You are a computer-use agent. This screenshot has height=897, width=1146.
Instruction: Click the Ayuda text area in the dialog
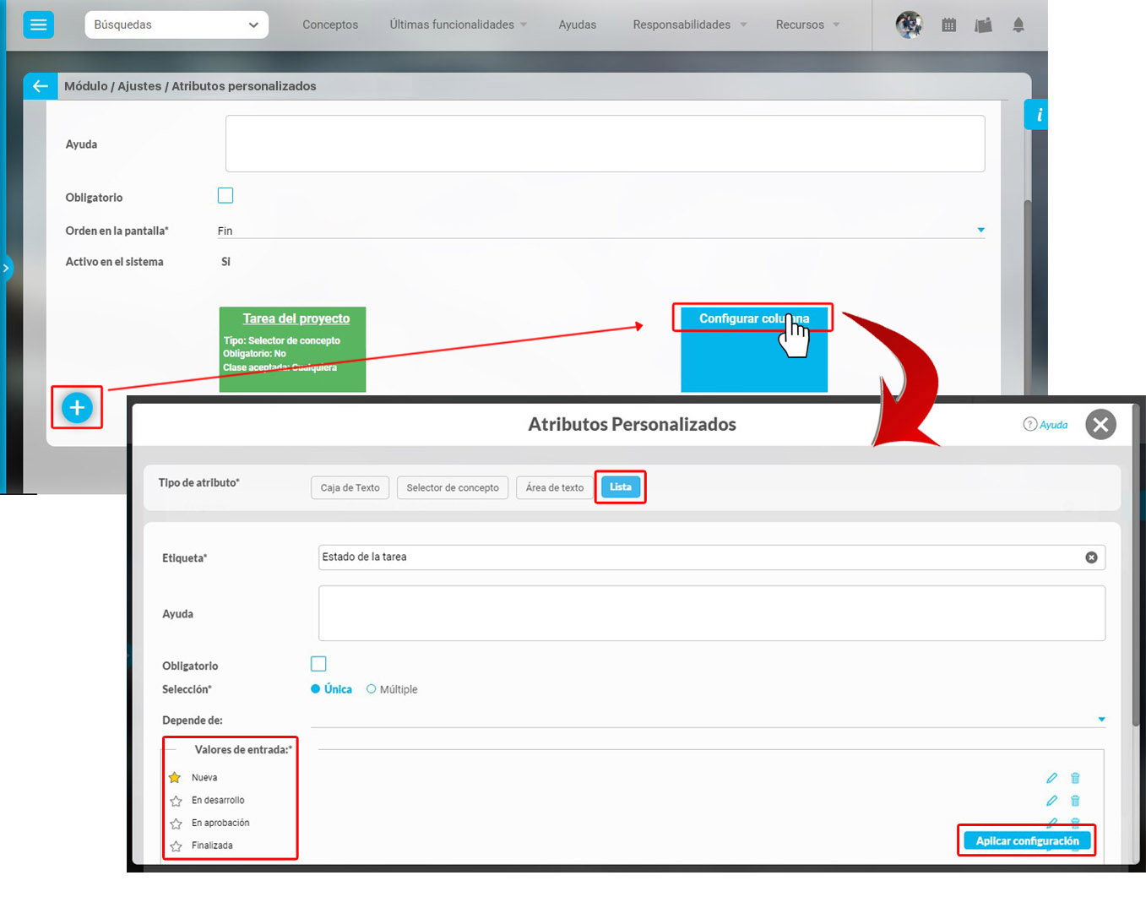pyautogui.click(x=711, y=613)
